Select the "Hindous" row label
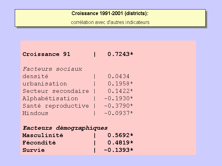 tap(35, 113)
